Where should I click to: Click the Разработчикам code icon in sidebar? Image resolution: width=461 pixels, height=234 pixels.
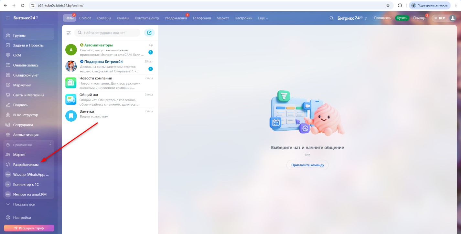click(x=8, y=165)
